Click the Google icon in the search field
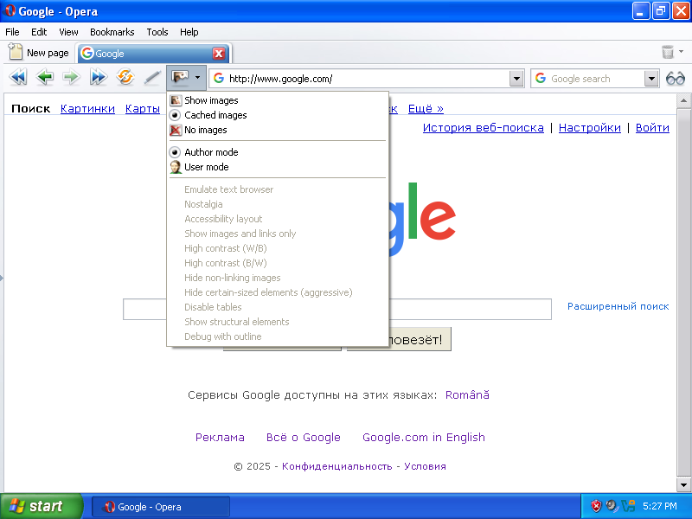 [x=541, y=78]
